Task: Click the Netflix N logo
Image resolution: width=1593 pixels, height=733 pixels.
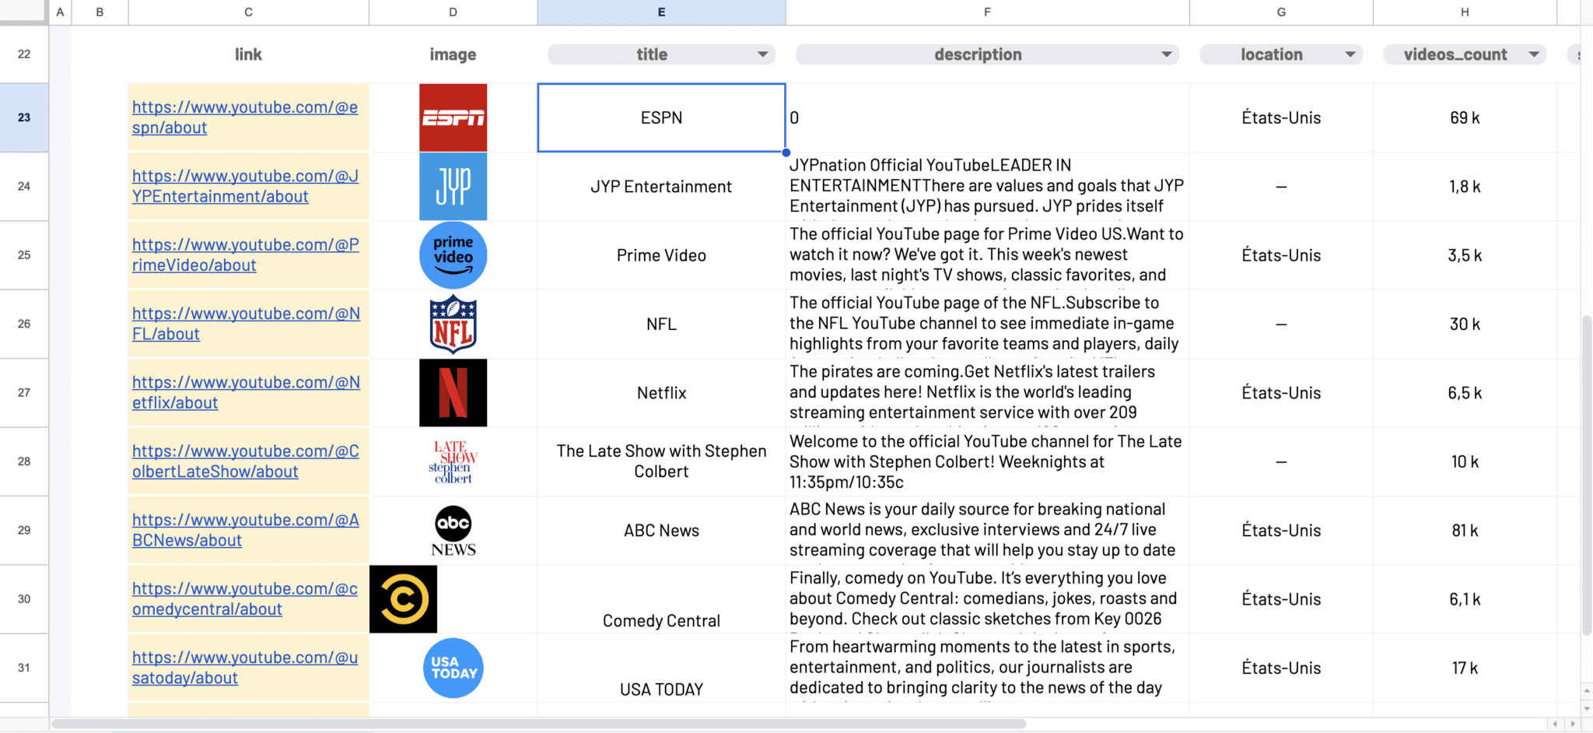Action: click(x=453, y=393)
